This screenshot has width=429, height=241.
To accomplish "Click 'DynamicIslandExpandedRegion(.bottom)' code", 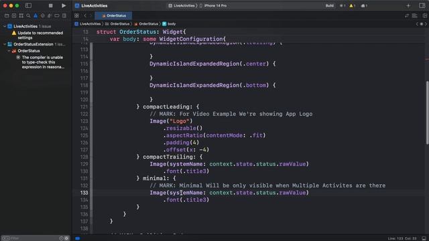I will [x=209, y=85].
